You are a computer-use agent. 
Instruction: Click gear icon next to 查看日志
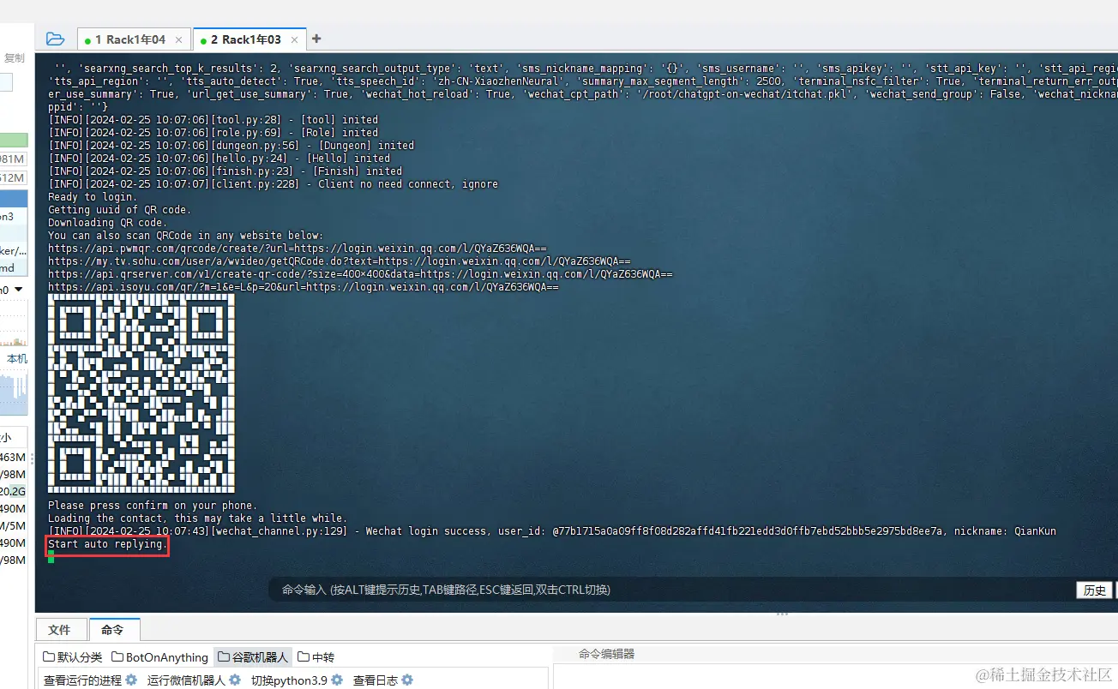click(x=407, y=680)
